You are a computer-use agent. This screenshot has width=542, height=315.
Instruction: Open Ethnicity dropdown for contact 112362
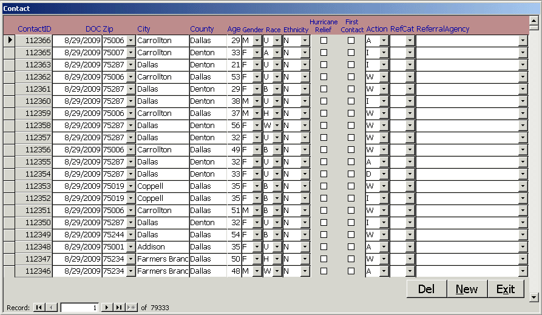(x=305, y=77)
